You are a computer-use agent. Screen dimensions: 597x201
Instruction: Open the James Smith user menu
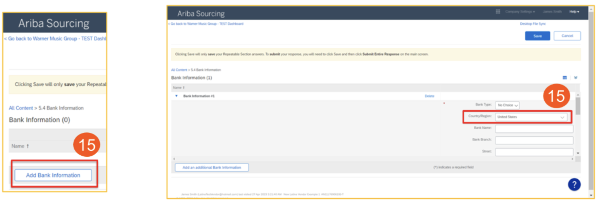pyautogui.click(x=552, y=12)
